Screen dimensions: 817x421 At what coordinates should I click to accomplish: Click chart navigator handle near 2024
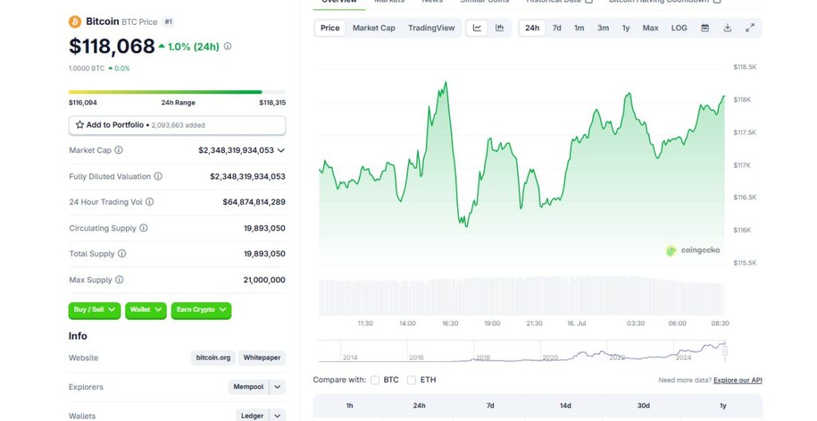[724, 351]
